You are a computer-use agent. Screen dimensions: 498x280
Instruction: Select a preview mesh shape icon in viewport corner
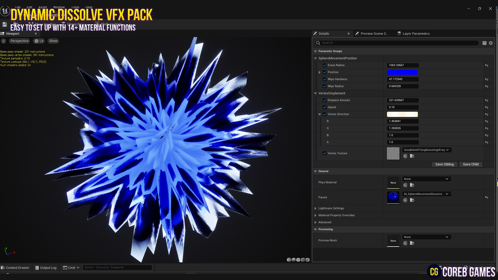coord(294,260)
